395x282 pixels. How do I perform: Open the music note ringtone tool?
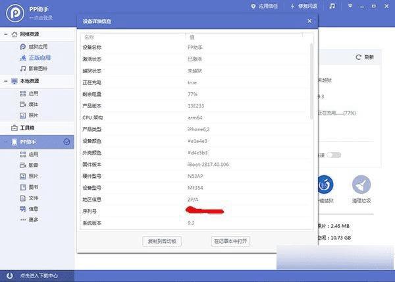(332, 6)
